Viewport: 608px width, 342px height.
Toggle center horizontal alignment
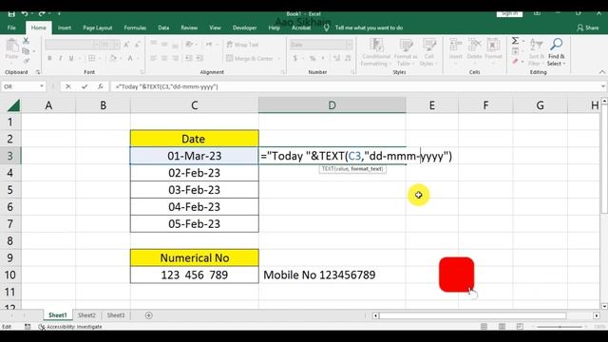coord(164,58)
